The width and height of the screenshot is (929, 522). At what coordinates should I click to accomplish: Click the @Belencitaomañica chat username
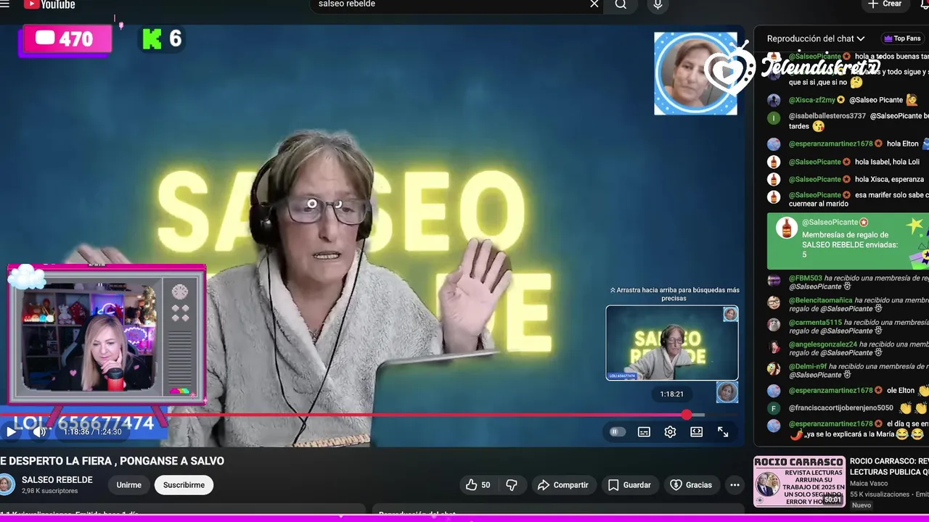click(820, 300)
